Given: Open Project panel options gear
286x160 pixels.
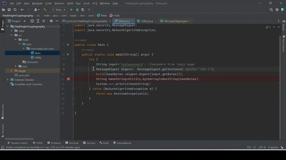Looking at the screenshot, I should pyautogui.click(x=51, y=21).
